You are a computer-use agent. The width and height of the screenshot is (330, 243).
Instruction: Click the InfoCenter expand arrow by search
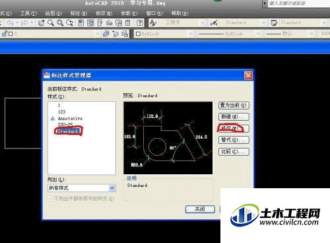pyautogui.click(x=265, y=3)
